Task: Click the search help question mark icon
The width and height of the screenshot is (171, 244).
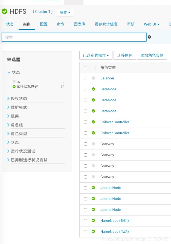Action: point(149,37)
